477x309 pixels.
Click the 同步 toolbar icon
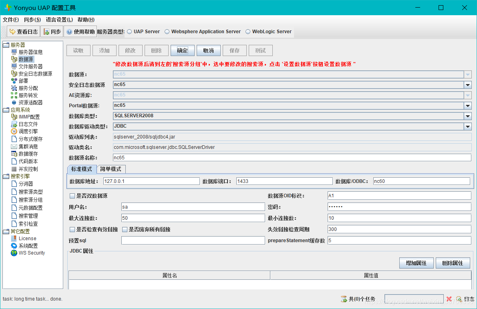click(46, 32)
